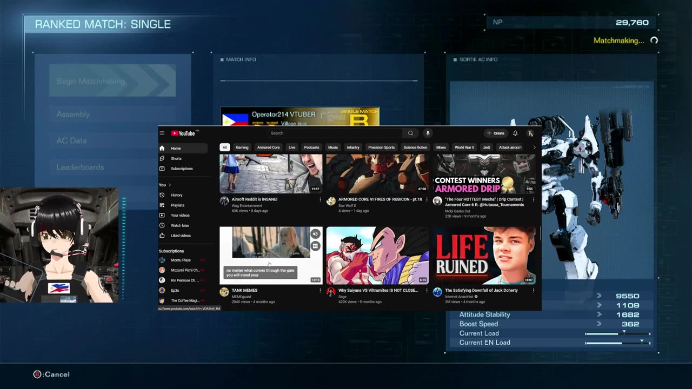Click Sage channel avatar

(331, 292)
